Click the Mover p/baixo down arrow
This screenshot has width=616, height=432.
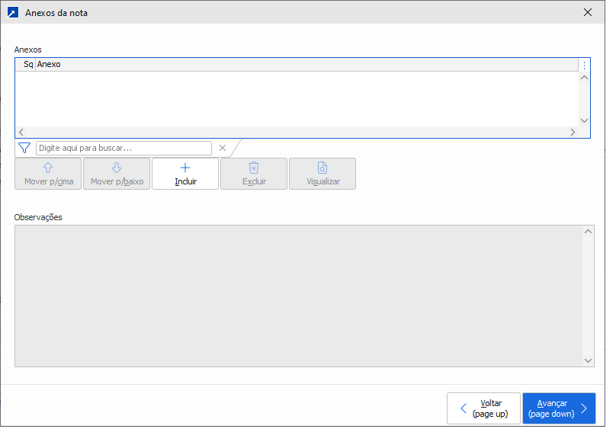point(117,168)
